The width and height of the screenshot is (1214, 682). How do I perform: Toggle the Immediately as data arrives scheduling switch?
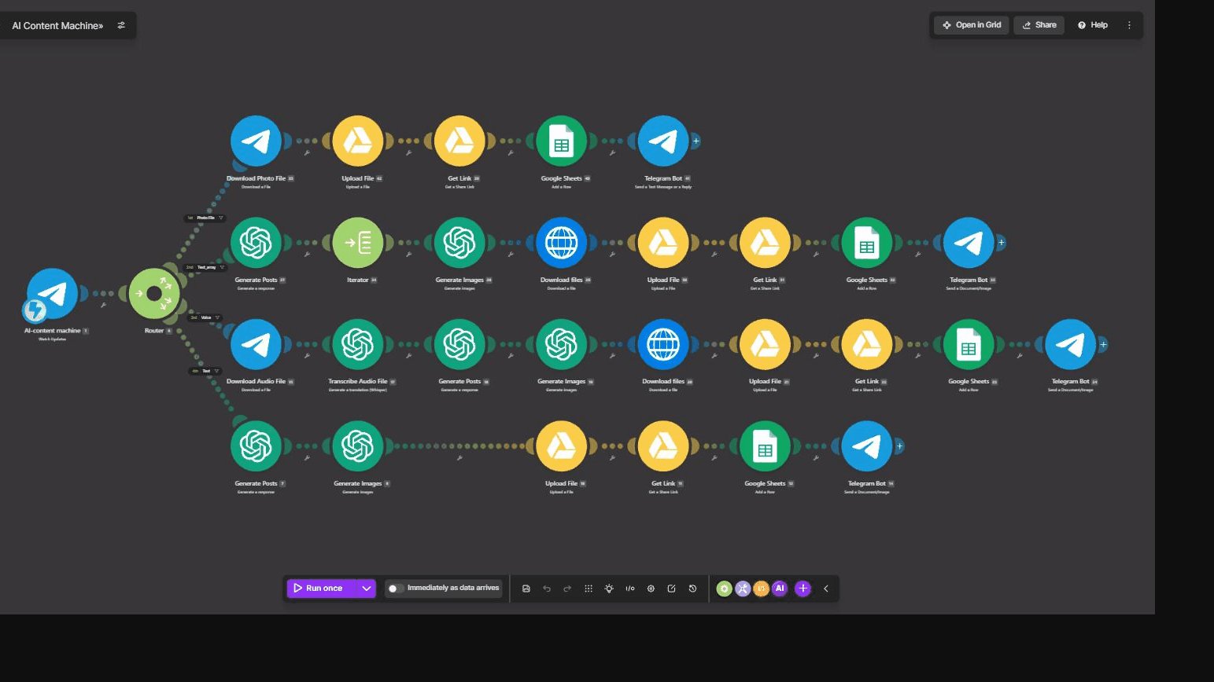pos(396,588)
